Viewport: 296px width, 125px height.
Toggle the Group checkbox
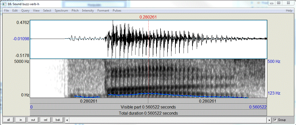click(x=275, y=120)
